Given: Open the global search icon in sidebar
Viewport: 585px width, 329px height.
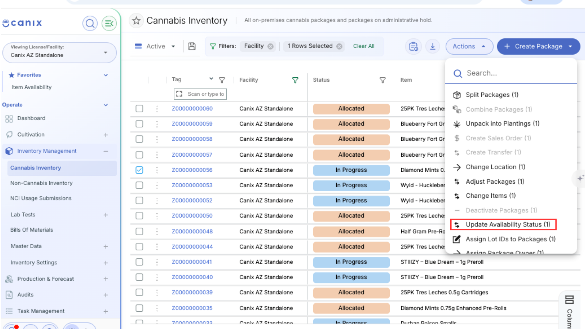Looking at the screenshot, I should pos(90,23).
